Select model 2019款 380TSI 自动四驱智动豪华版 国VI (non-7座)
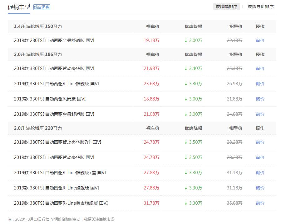The image size is (281, 224). 54,157
